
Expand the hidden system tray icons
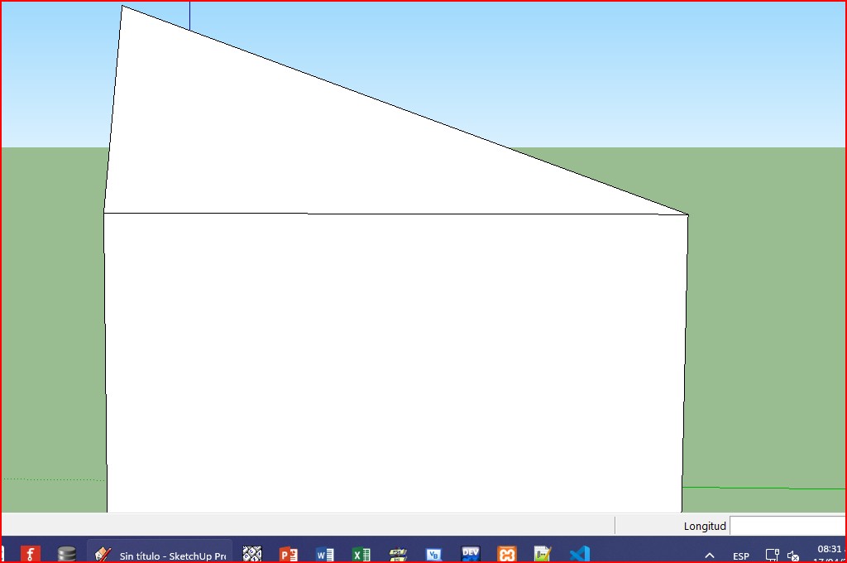click(x=710, y=556)
